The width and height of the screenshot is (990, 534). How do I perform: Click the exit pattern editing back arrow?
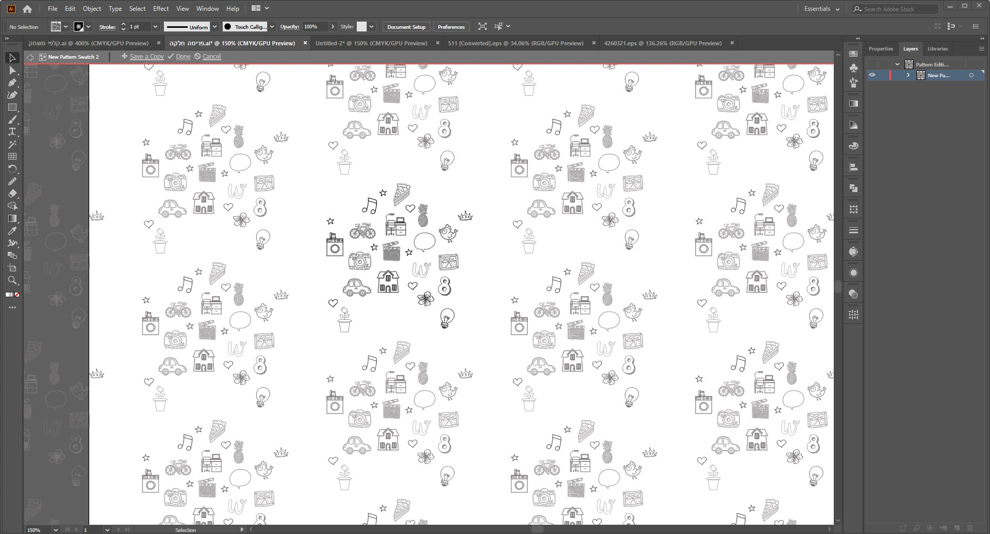[x=30, y=57]
